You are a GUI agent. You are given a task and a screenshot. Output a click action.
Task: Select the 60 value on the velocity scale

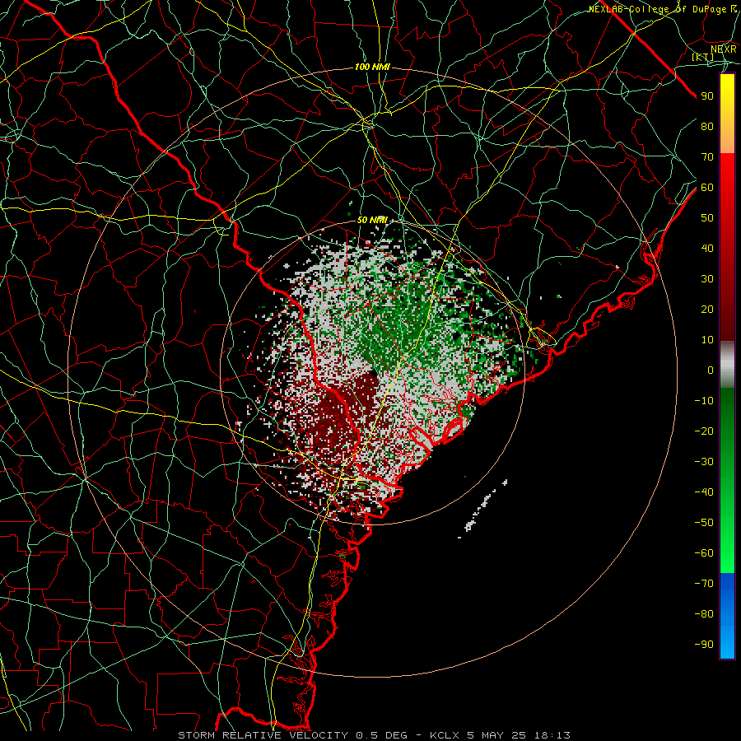point(707,188)
